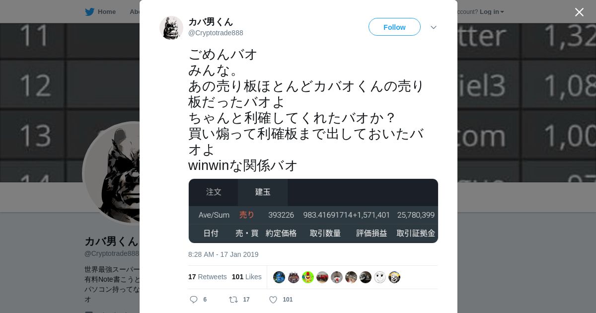Image resolution: width=596 pixels, height=313 pixels.
Task: Click the reply speech bubble icon
Action: coord(194,300)
